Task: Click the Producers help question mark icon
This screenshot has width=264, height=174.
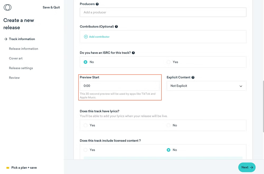Action: point(97,4)
